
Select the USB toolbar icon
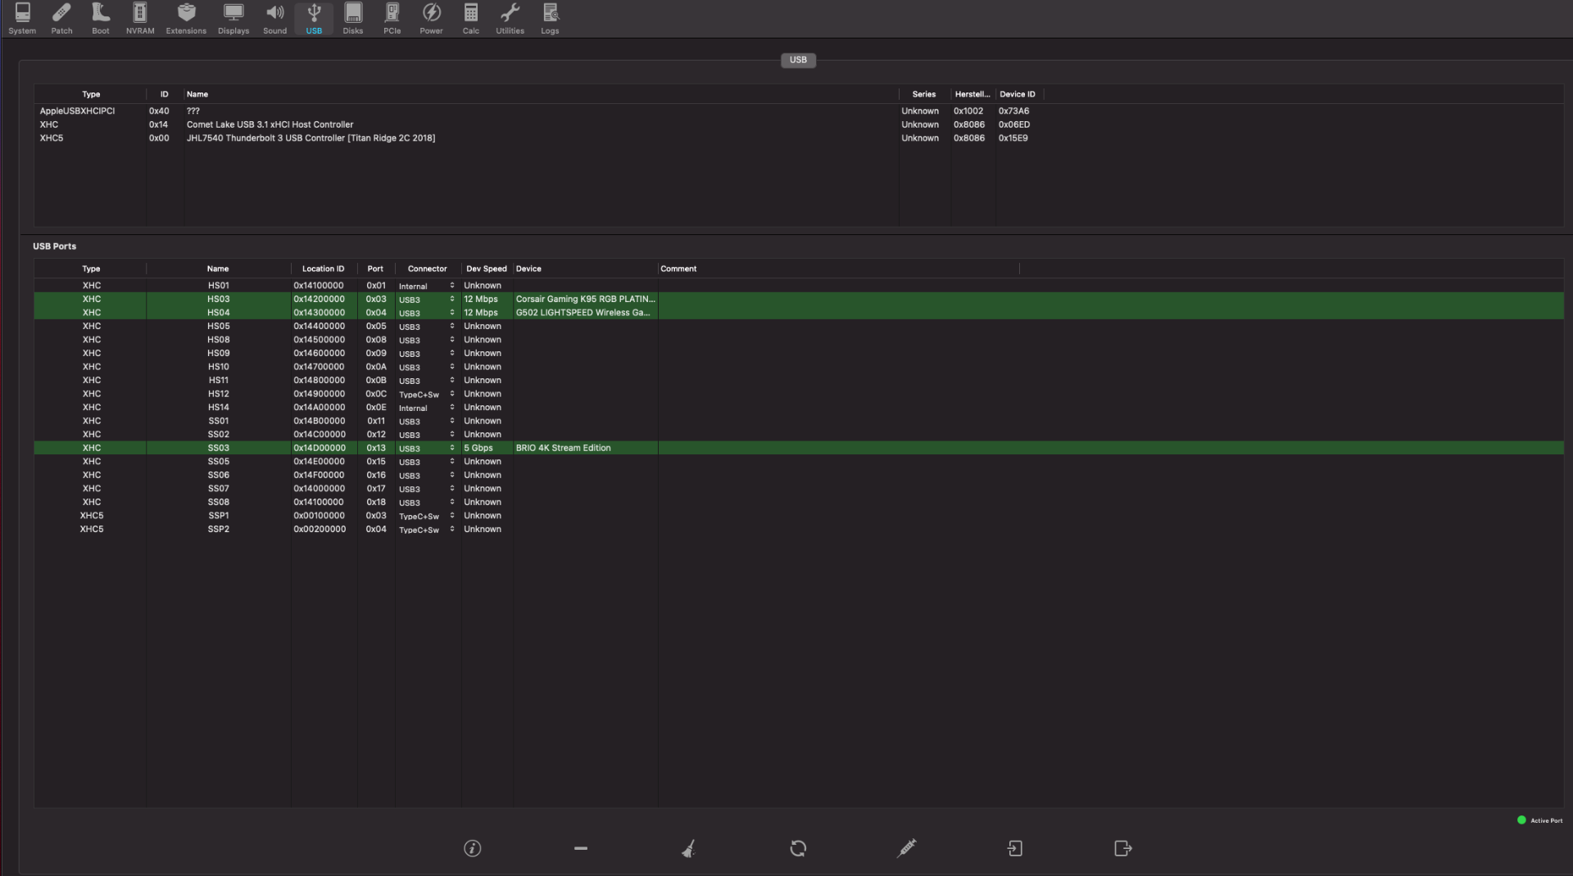tap(314, 19)
